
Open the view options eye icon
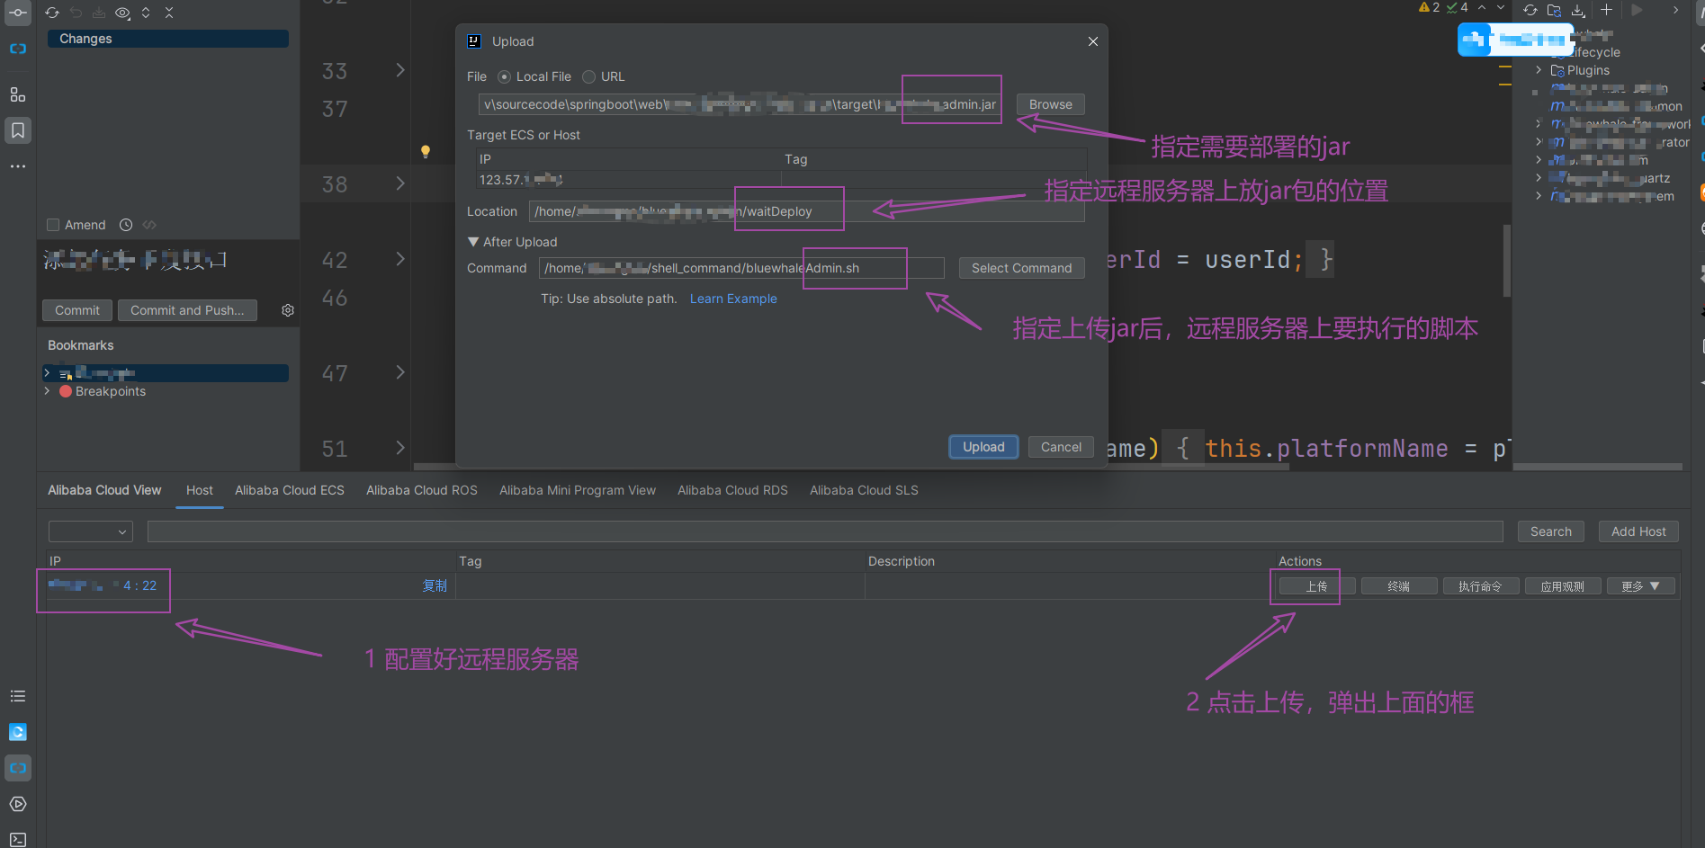(x=123, y=13)
